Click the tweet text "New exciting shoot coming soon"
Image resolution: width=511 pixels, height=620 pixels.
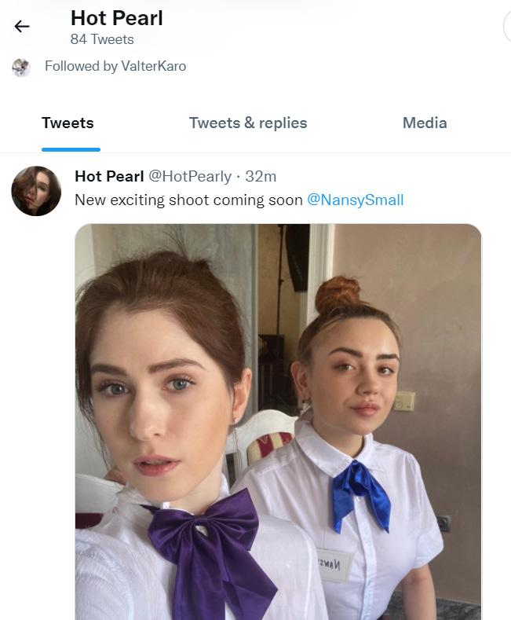188,200
